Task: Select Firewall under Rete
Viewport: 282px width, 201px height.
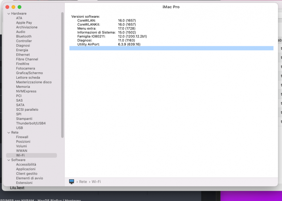Action: click(x=22, y=137)
